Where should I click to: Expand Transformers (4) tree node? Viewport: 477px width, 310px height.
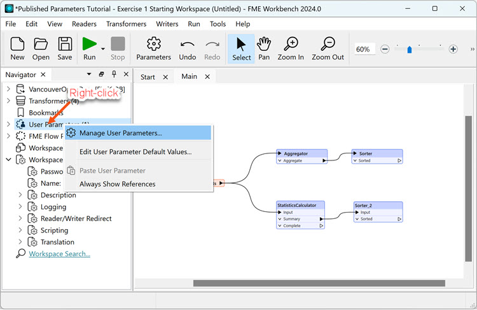pyautogui.click(x=8, y=101)
